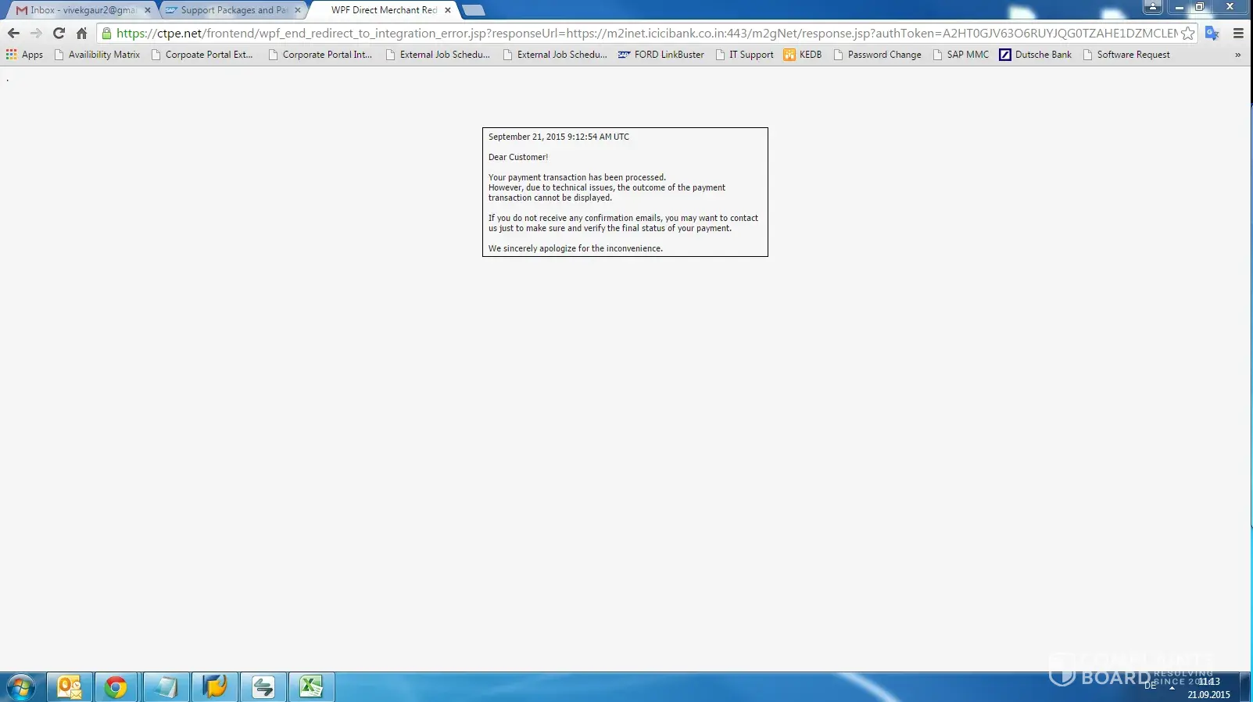
Task: Open the Dutsche Bank bookmark
Action: click(x=1036, y=55)
